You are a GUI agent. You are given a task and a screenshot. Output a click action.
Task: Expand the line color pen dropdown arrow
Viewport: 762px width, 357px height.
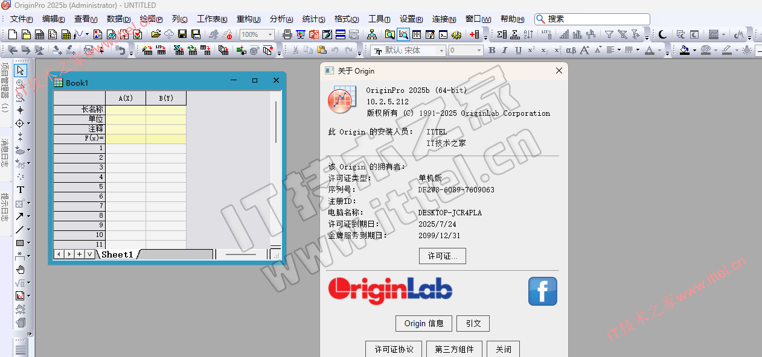[x=737, y=50]
